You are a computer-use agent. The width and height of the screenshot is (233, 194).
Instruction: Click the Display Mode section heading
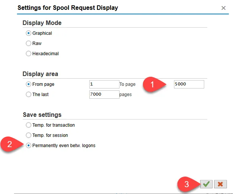point(42,23)
